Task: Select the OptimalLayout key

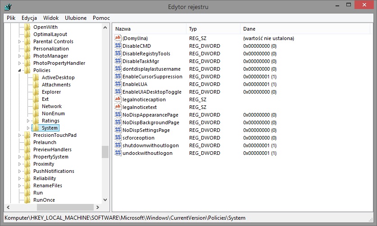Action: 50,34
